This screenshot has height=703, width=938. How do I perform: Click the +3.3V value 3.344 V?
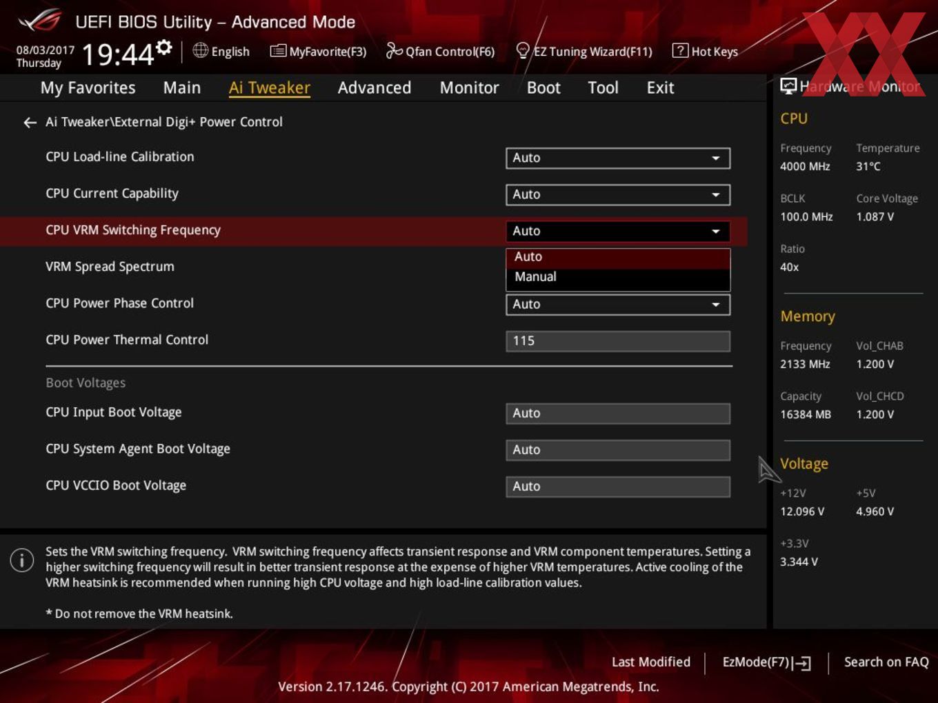pos(799,562)
